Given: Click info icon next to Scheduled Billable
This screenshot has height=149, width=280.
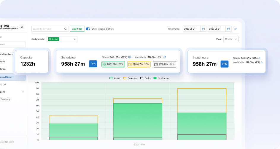Looking at the screenshot, I should pos(130,57).
